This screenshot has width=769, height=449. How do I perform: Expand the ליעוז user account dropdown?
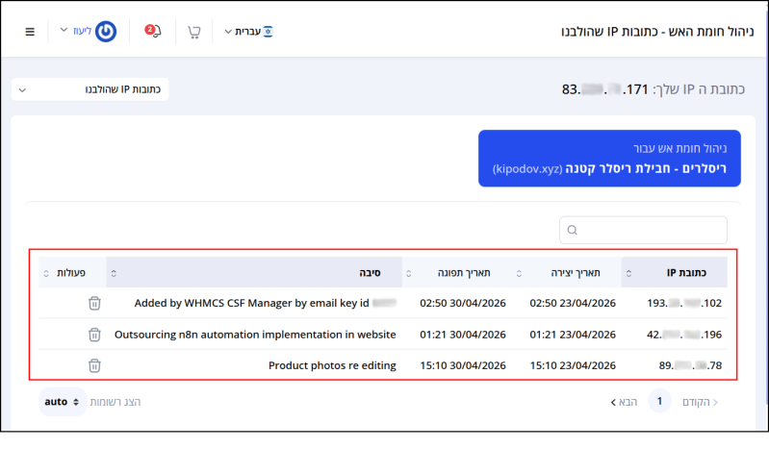pyautogui.click(x=75, y=31)
